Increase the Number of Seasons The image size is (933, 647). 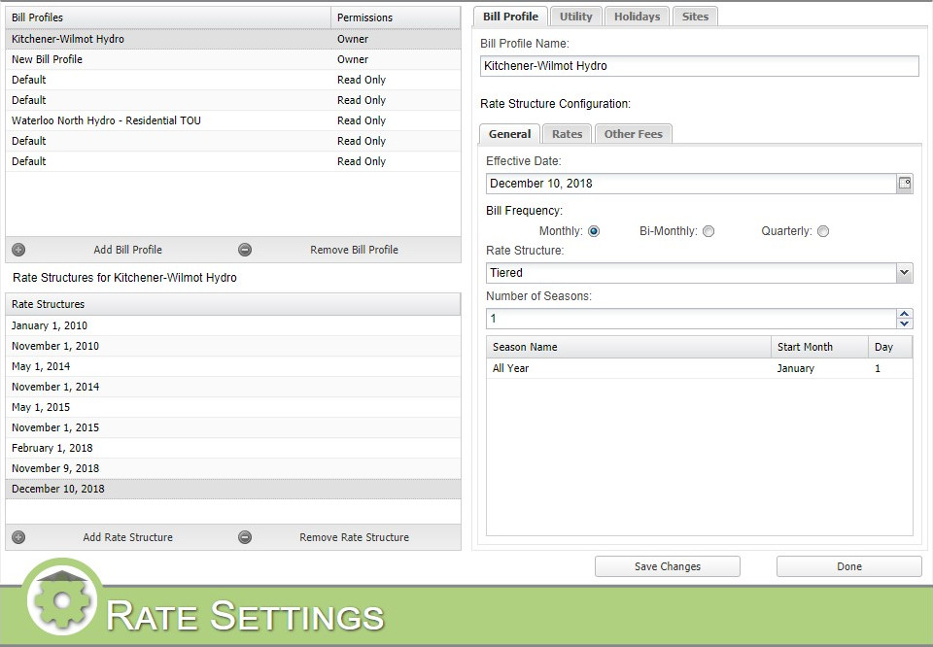click(x=905, y=314)
